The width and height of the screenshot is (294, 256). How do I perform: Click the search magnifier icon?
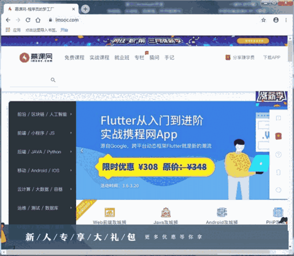(x=53, y=80)
